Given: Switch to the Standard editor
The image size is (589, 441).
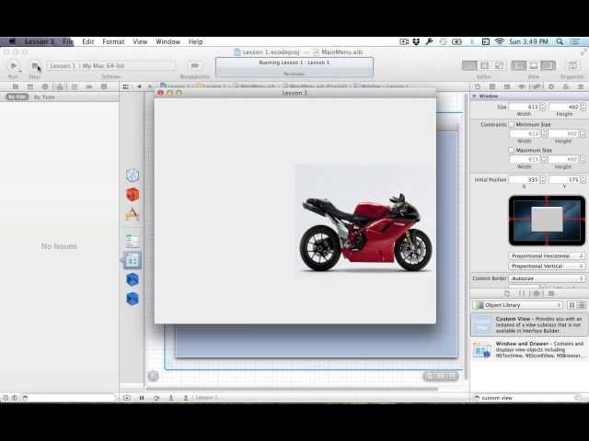Looking at the screenshot, I should 469,65.
